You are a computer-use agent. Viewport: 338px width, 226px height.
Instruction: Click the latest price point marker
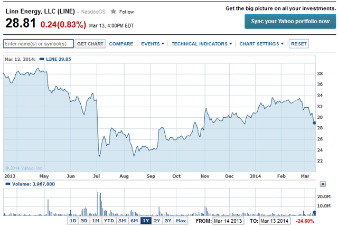pos(314,123)
